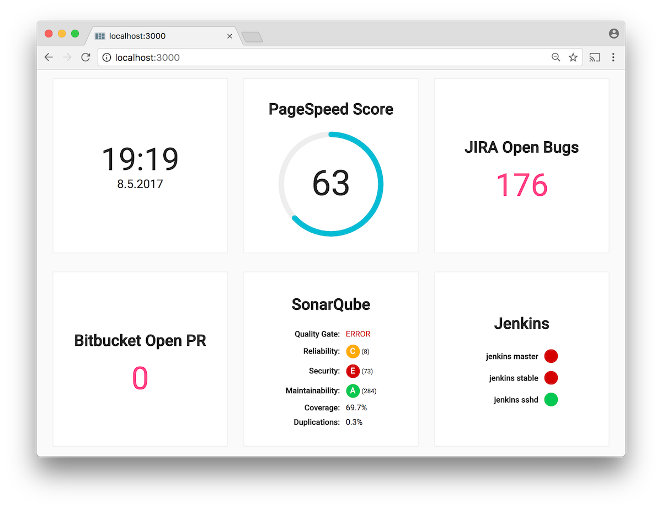Click the Chrome profile avatar icon

pyautogui.click(x=613, y=33)
